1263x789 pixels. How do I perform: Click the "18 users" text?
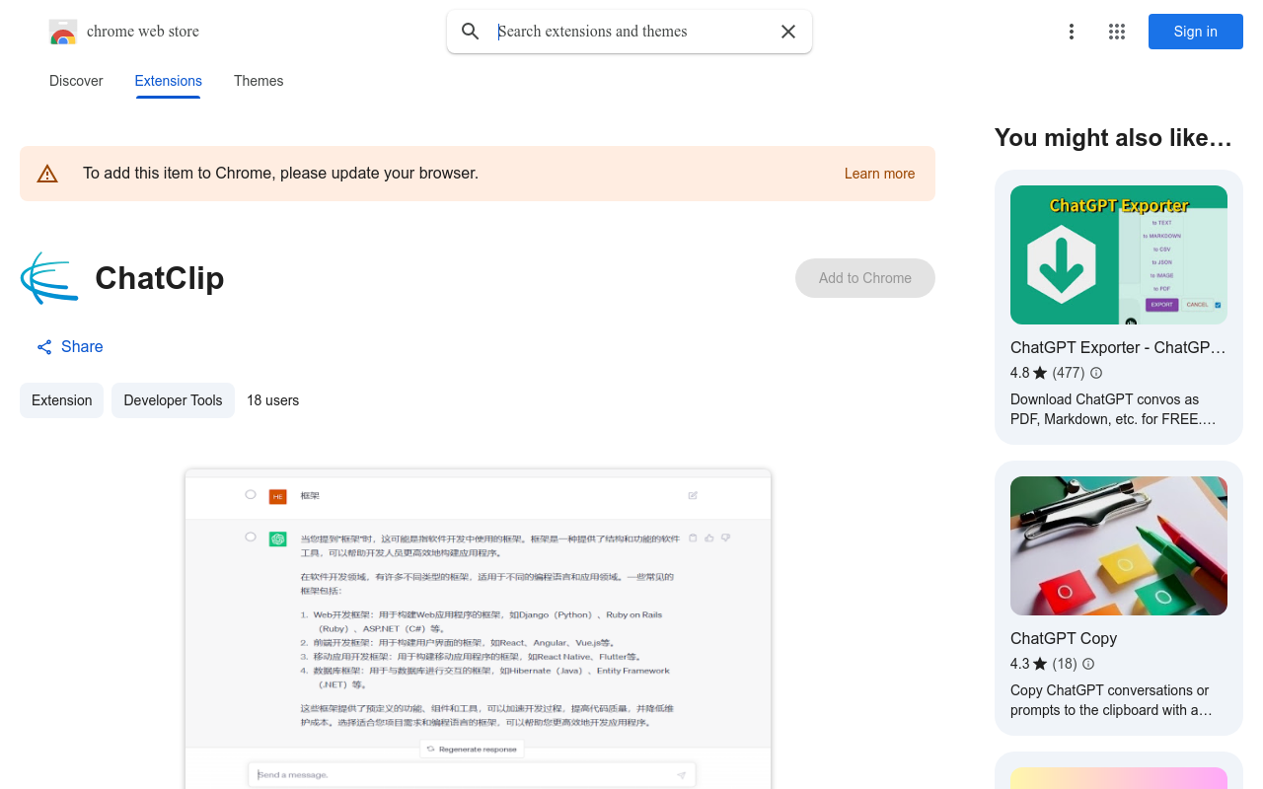(273, 400)
